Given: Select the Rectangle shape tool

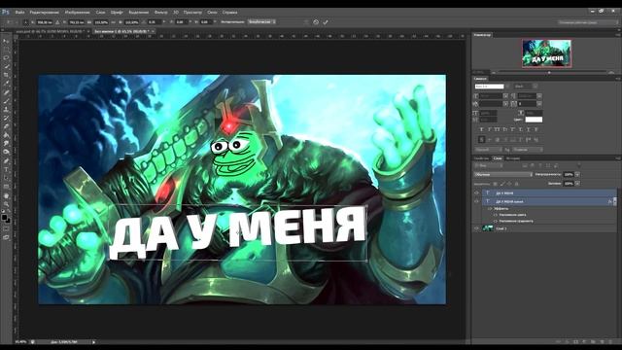Looking at the screenshot, I should click(6, 187).
